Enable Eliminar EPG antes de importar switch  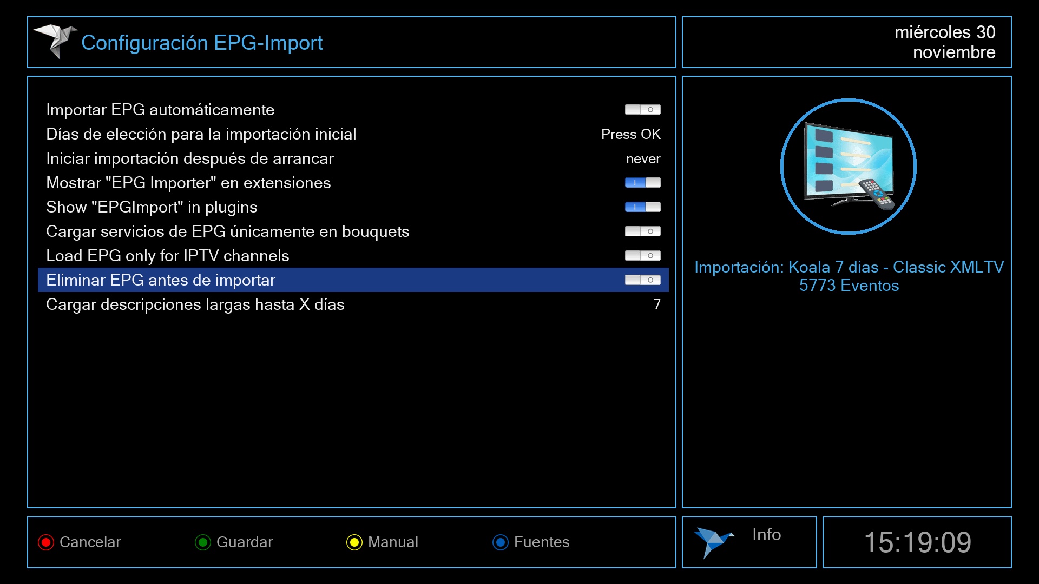tap(642, 280)
